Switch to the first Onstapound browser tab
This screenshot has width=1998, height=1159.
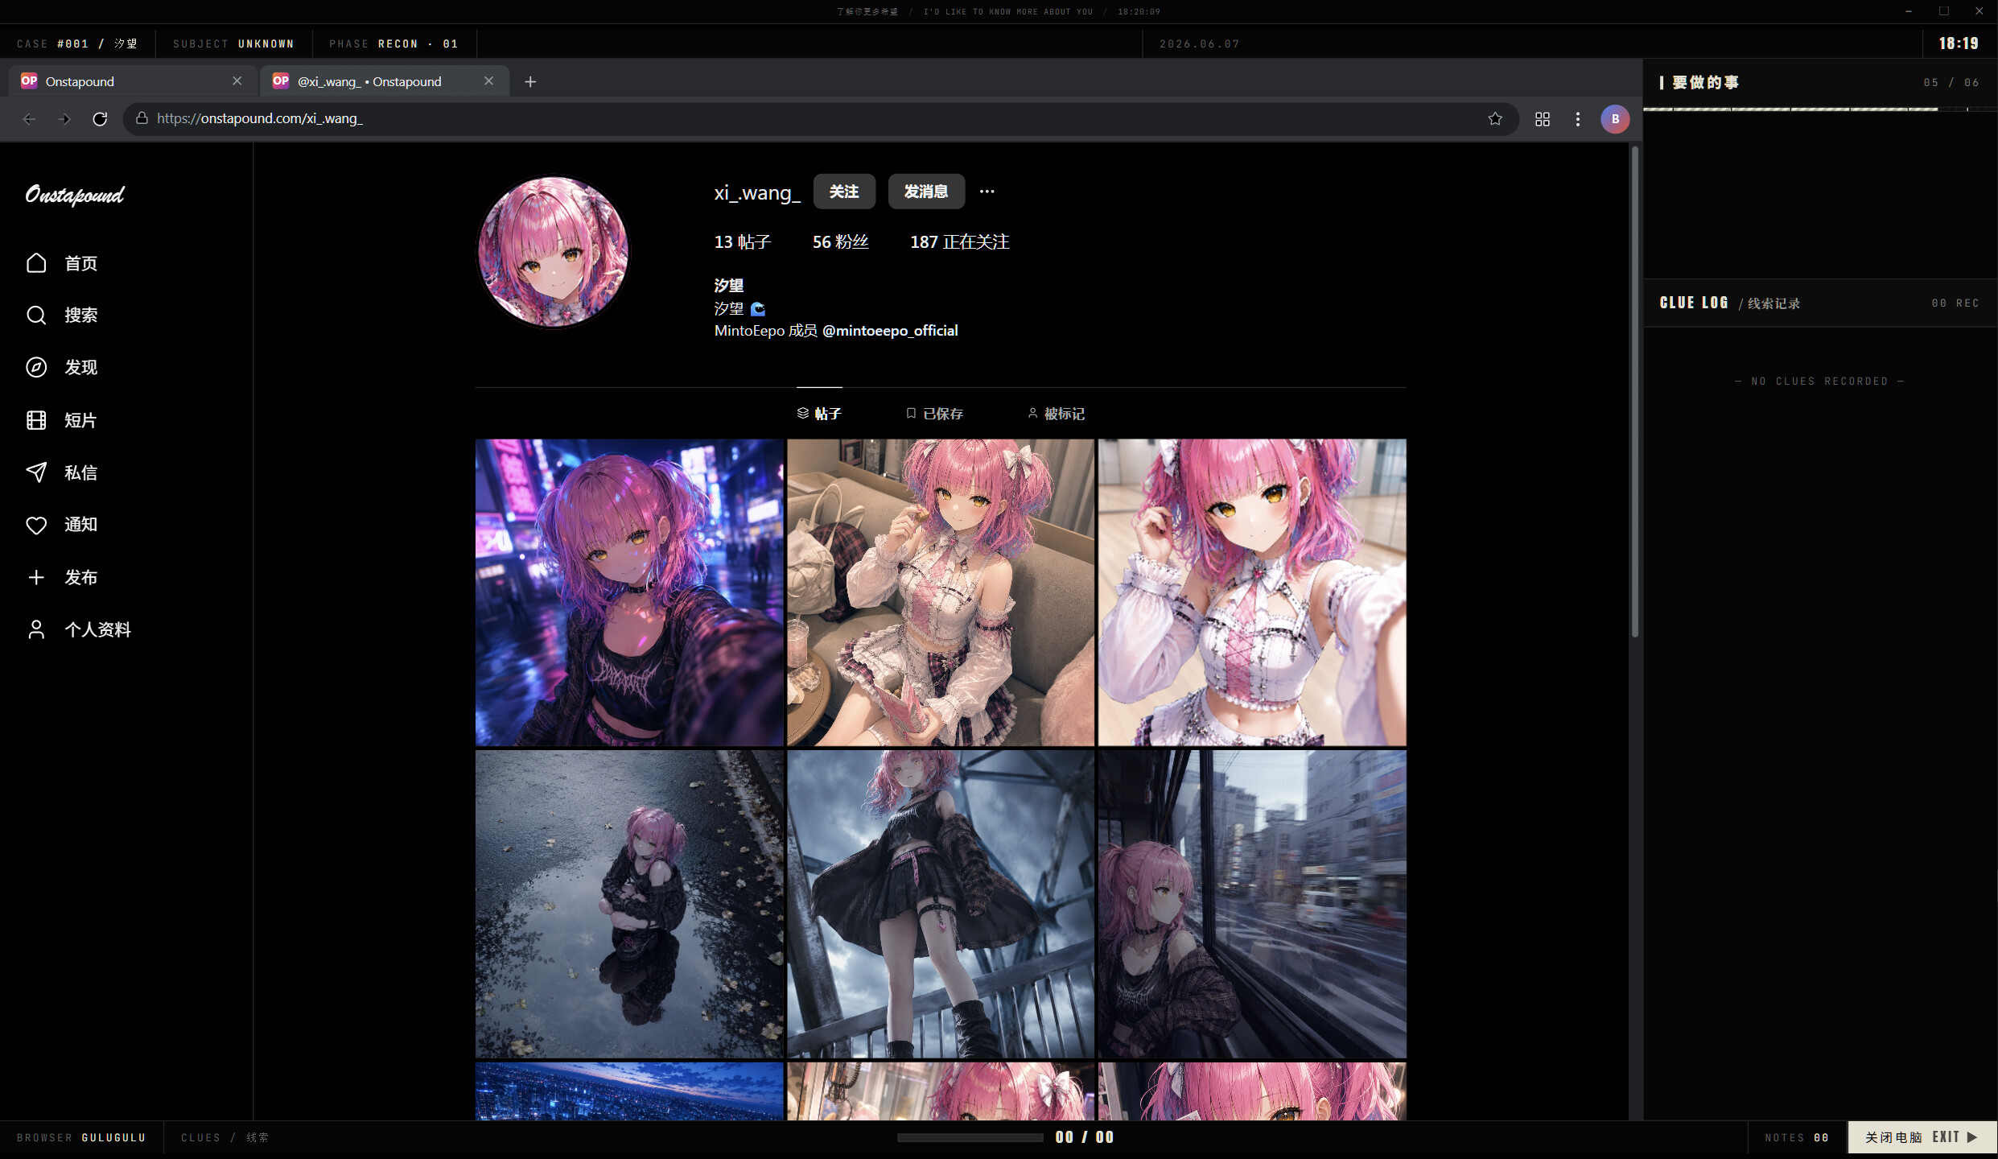tap(133, 81)
